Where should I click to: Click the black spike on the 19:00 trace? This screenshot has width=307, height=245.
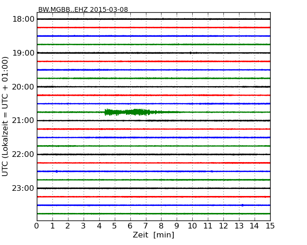point(190,53)
